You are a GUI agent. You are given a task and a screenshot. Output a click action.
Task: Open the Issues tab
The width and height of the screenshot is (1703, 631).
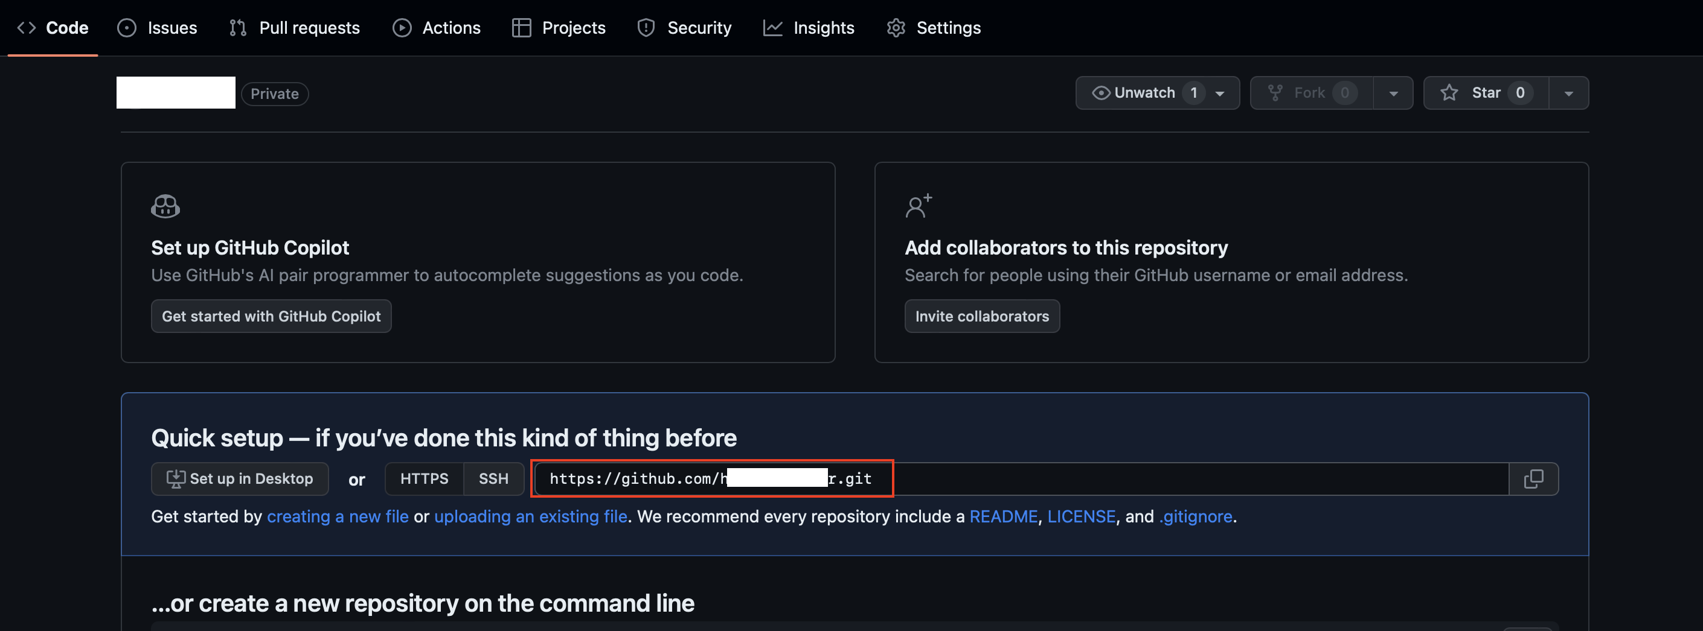[x=158, y=28]
